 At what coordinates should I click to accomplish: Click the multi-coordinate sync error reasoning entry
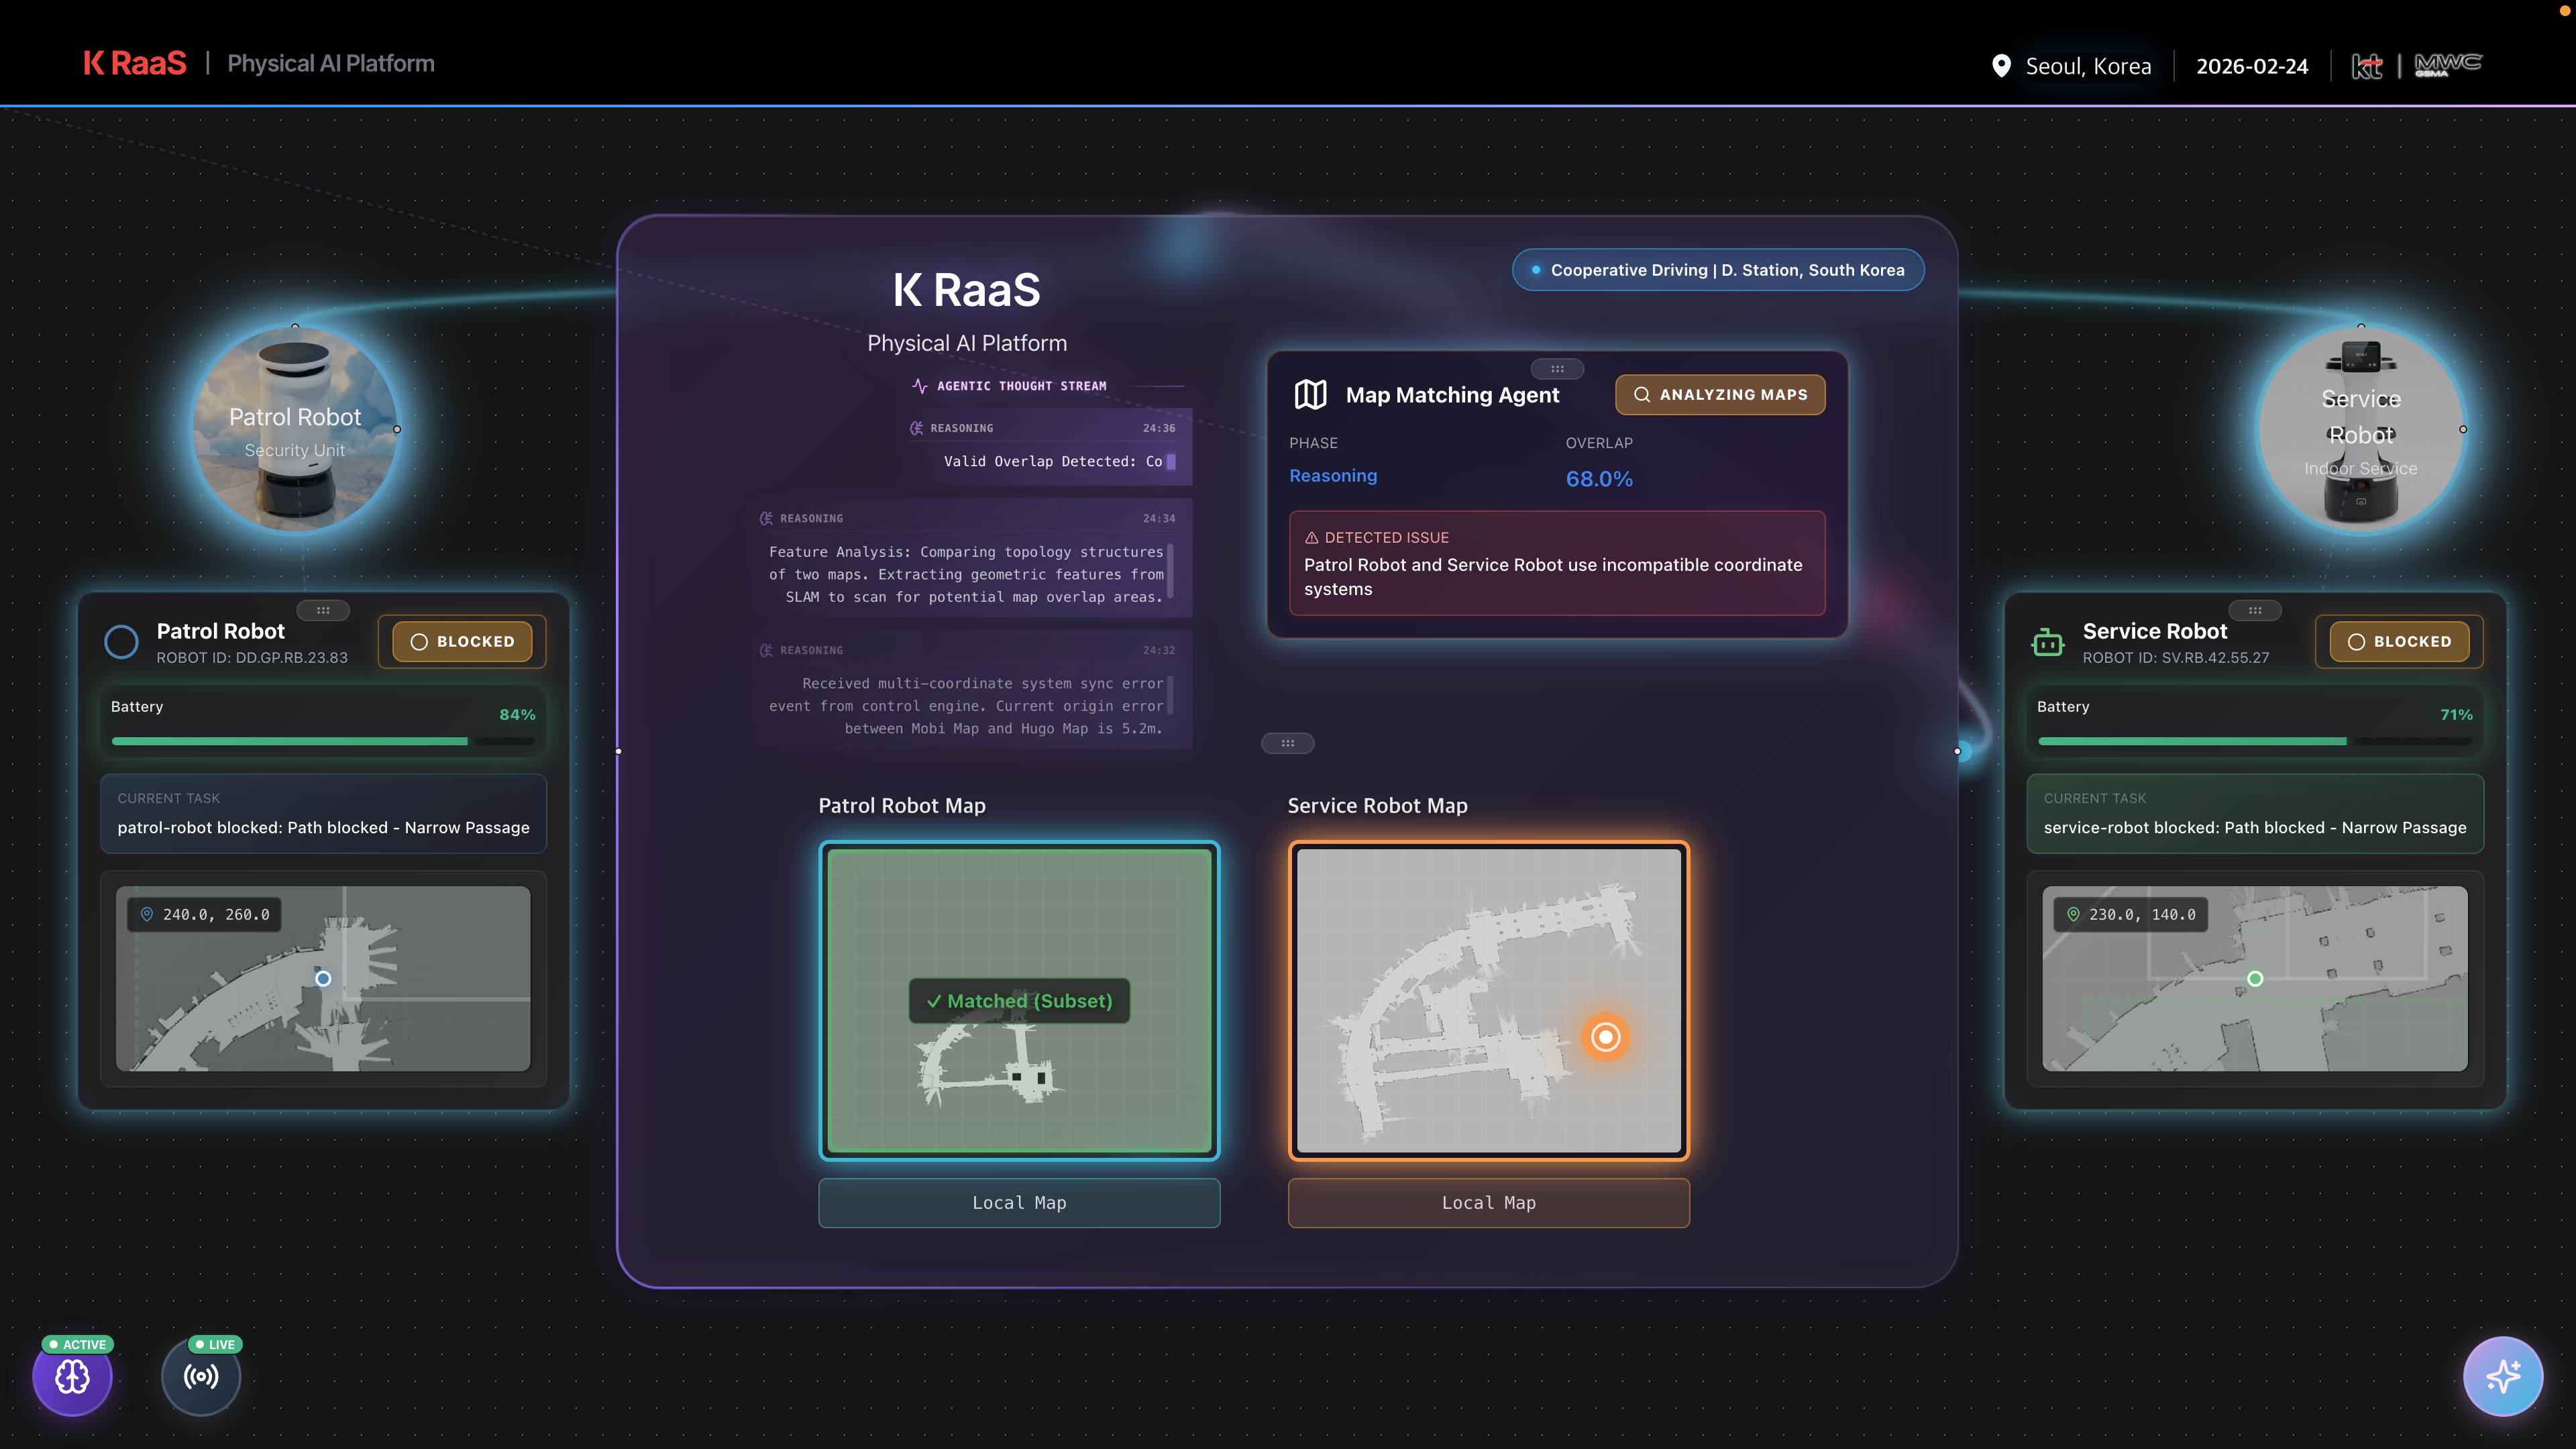tap(972, 690)
